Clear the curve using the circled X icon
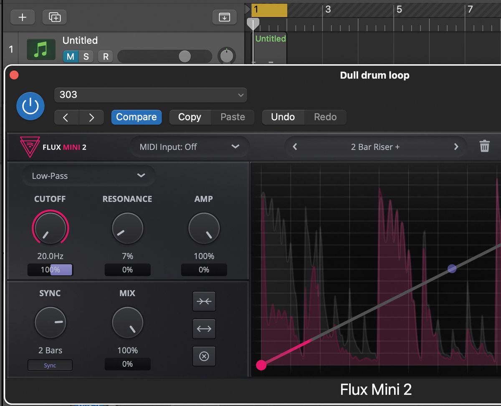 (x=204, y=356)
